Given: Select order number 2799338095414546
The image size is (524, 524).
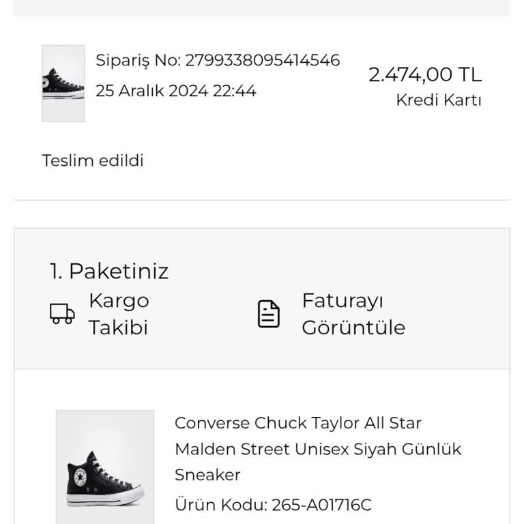Looking at the screenshot, I should 262,60.
